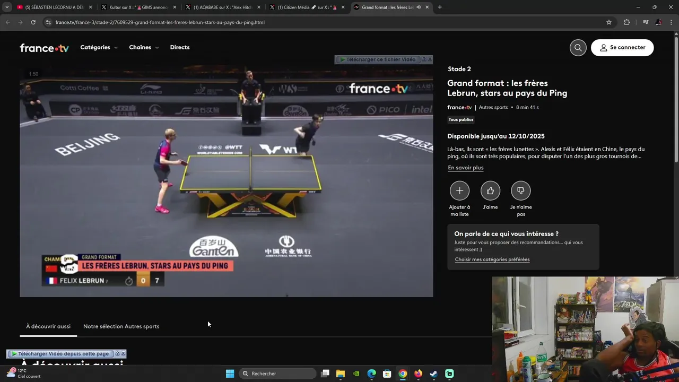Open the Chrome profile avatar icon
Image resolution: width=679 pixels, height=382 pixels.
pos(658,22)
